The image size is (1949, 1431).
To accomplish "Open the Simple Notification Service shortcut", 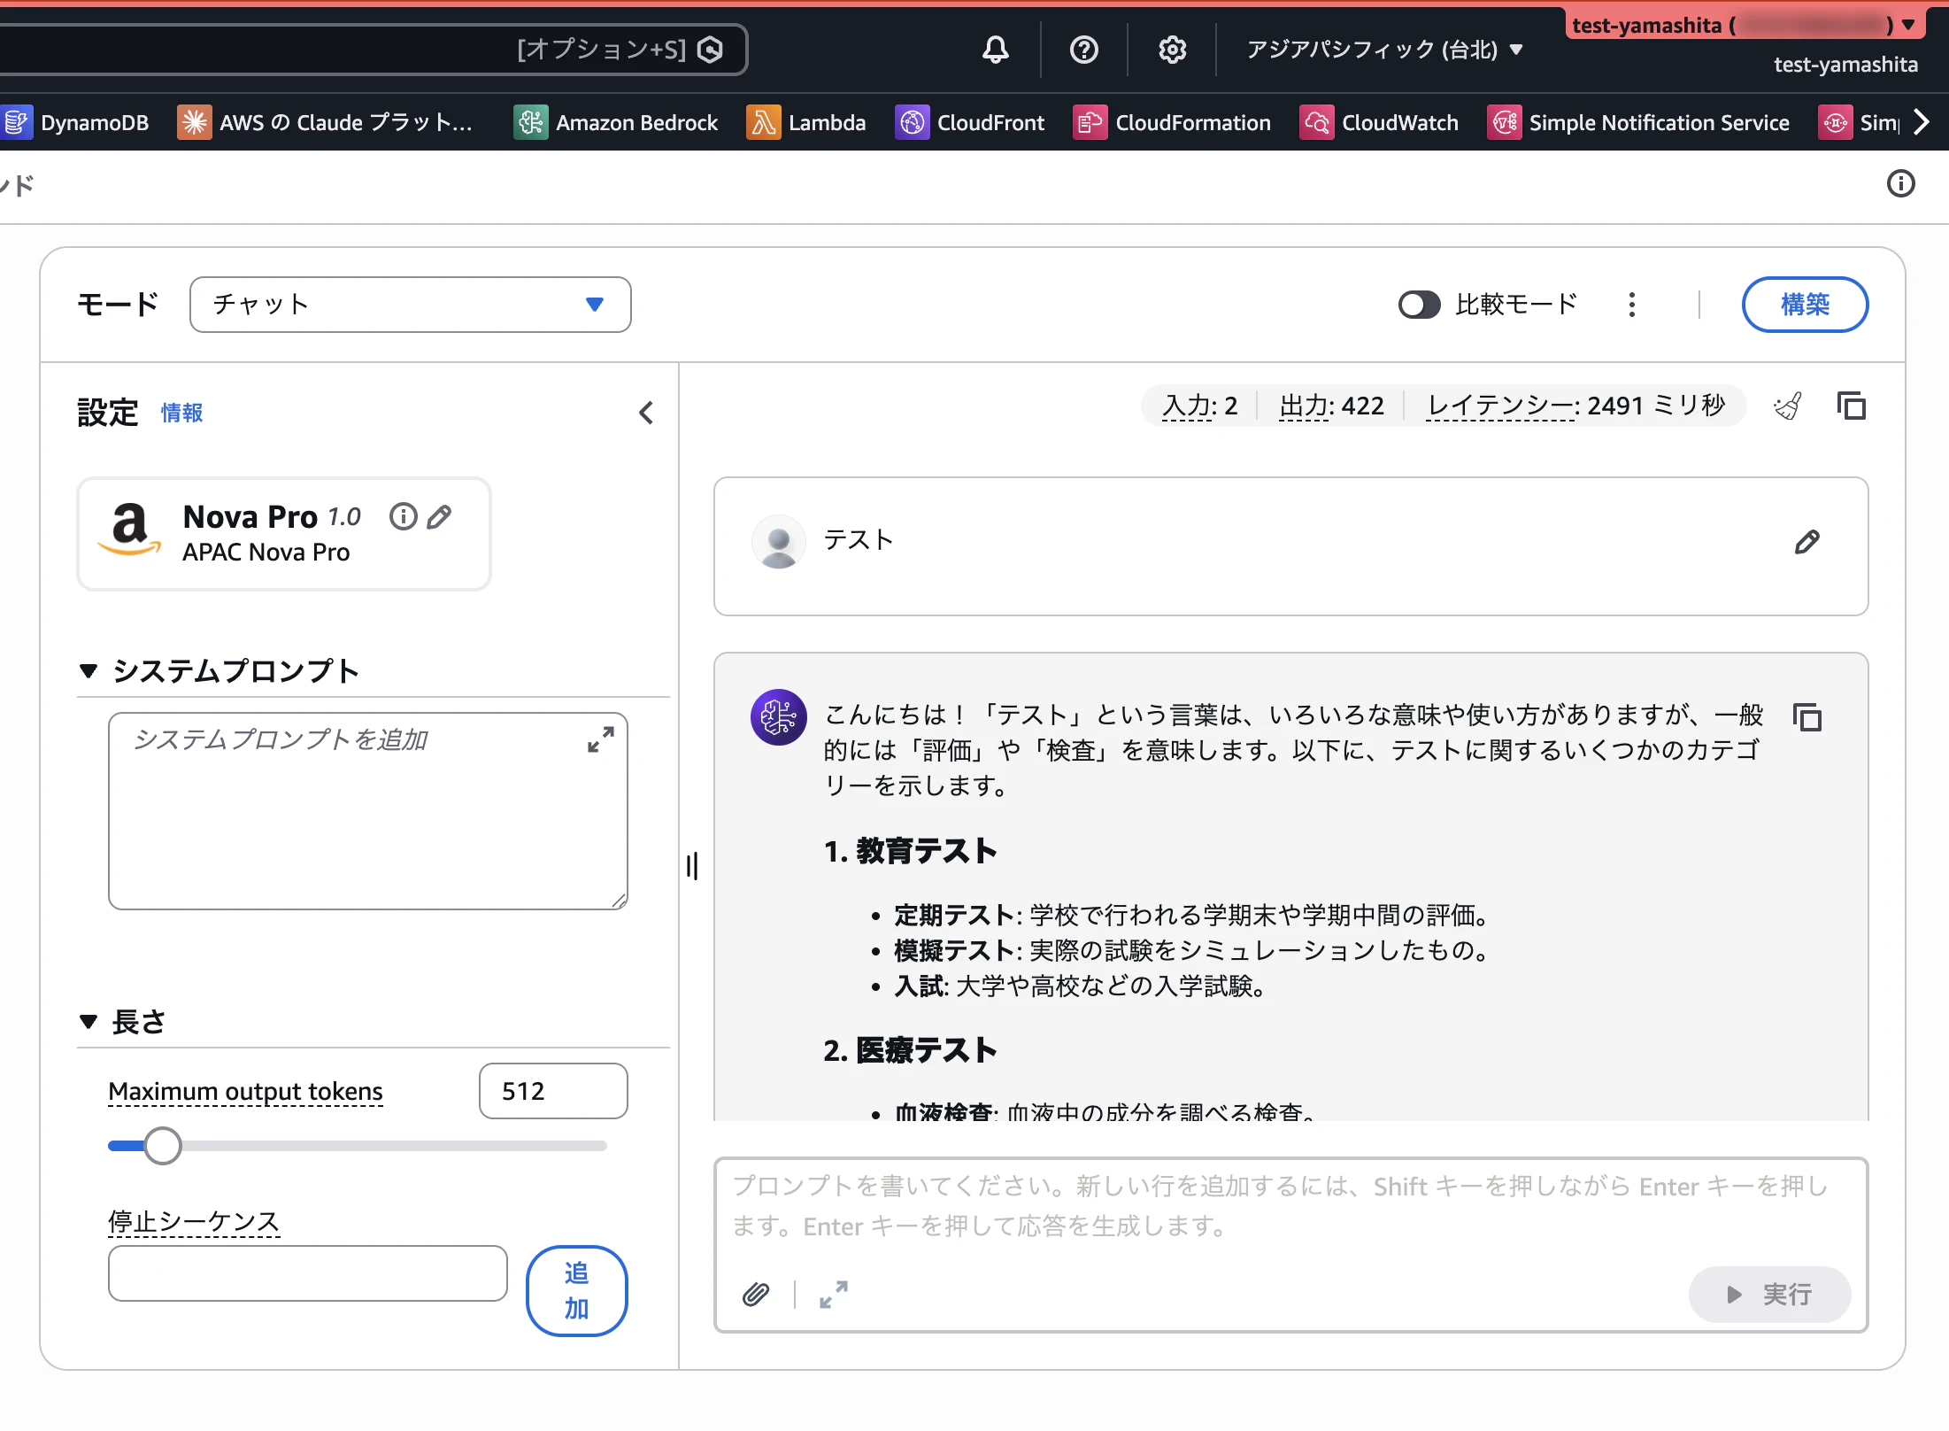I will tap(1638, 122).
